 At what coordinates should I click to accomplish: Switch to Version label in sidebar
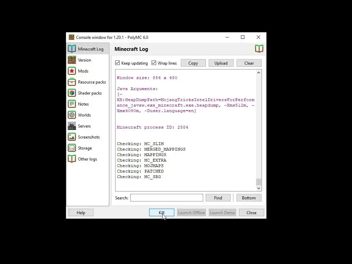85,60
